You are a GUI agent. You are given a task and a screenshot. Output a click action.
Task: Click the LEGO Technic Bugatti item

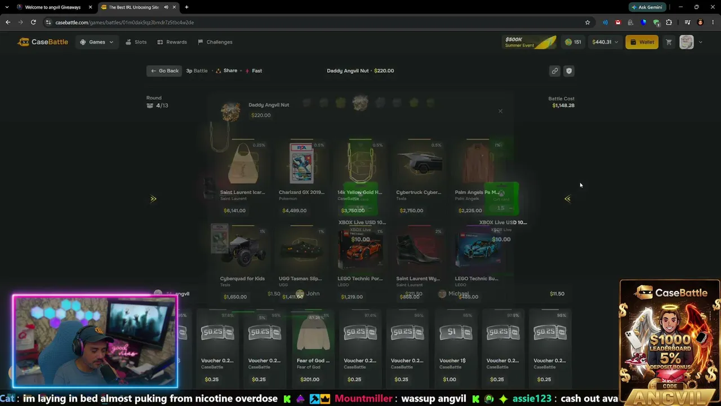[477, 263]
